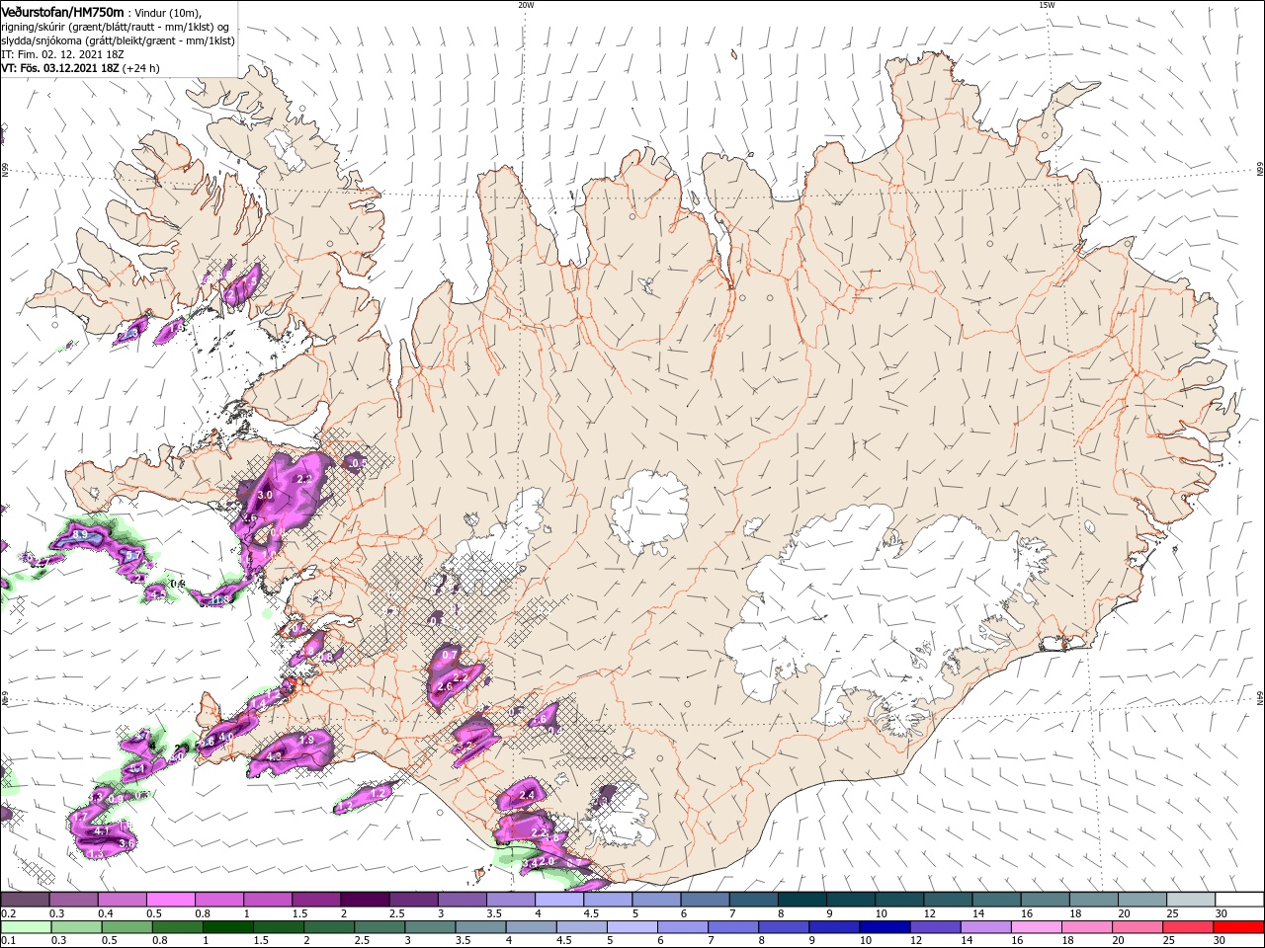
Task: Select the light lavender 4 mm snow swatch
Action: pos(559,900)
